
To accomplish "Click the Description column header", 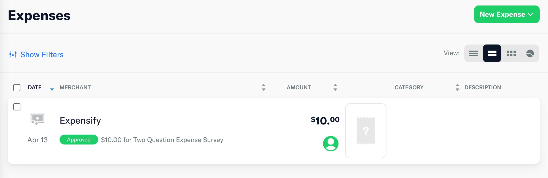I will click(x=483, y=87).
